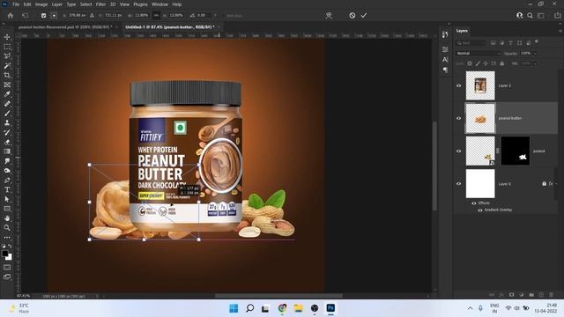
Task: Select the Healing Brush tool
Action: coord(7,104)
